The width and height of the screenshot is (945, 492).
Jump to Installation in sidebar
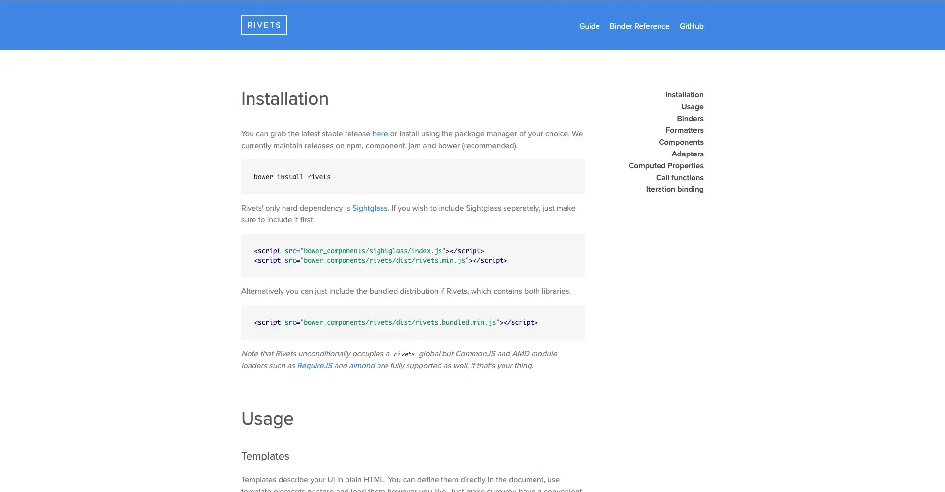[x=684, y=95]
